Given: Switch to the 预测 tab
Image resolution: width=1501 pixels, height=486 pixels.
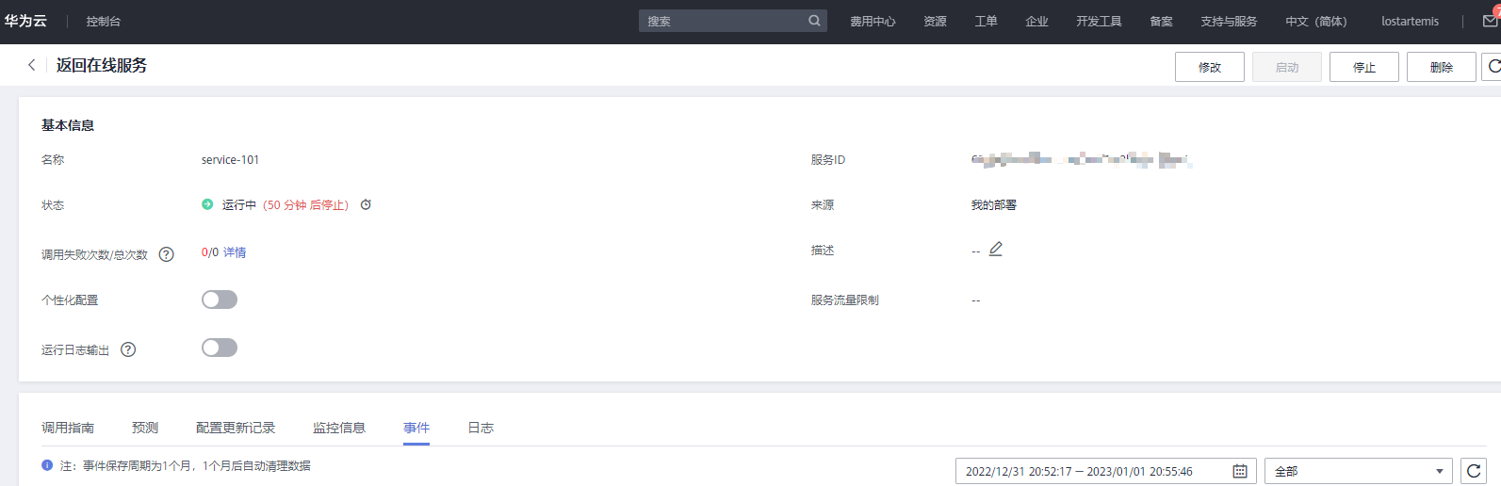Looking at the screenshot, I should pos(145,428).
